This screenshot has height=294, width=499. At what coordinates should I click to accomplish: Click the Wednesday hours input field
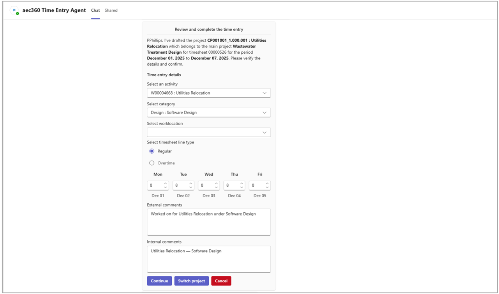click(206, 185)
